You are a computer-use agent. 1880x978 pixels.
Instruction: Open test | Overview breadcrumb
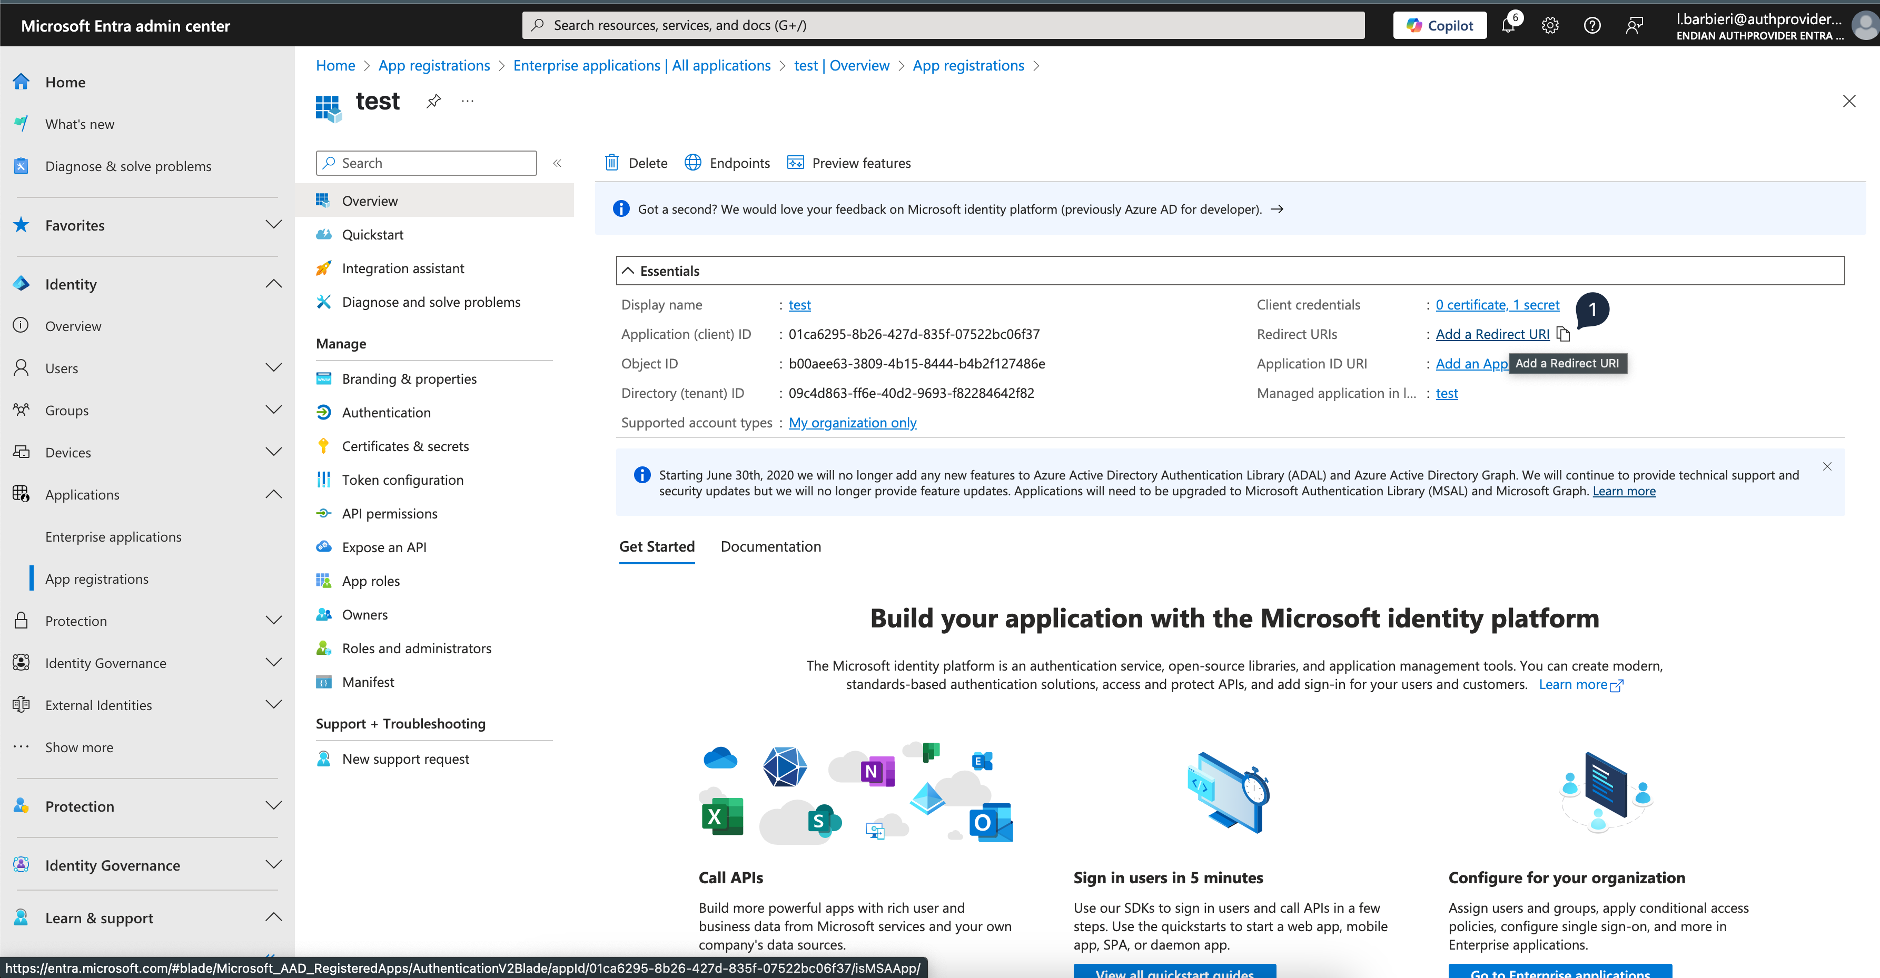(842, 66)
